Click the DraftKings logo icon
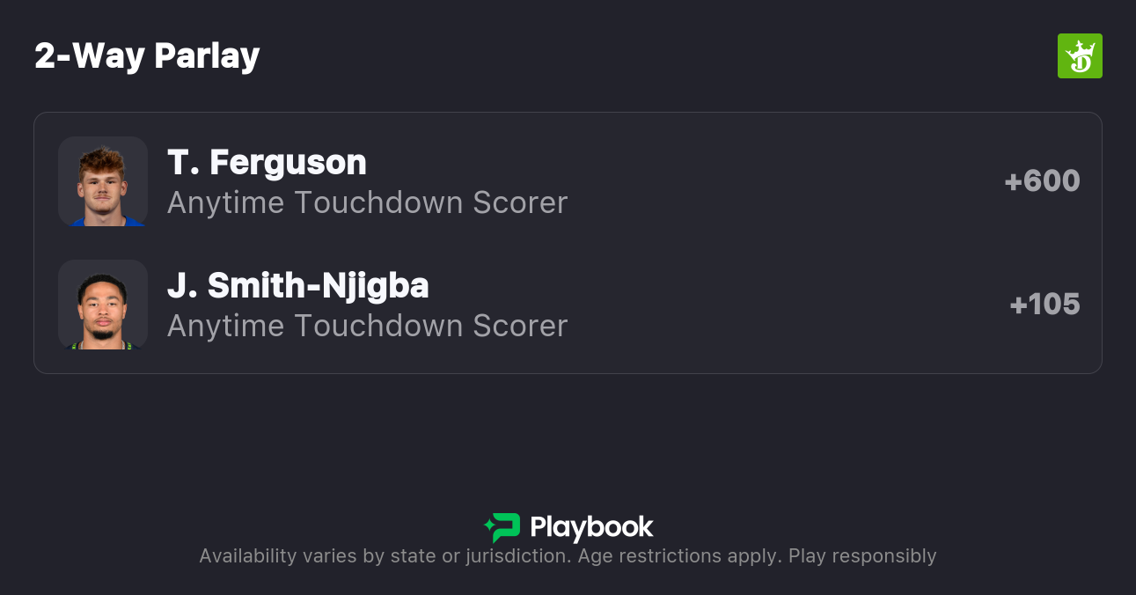1136x595 pixels. 1080,56
